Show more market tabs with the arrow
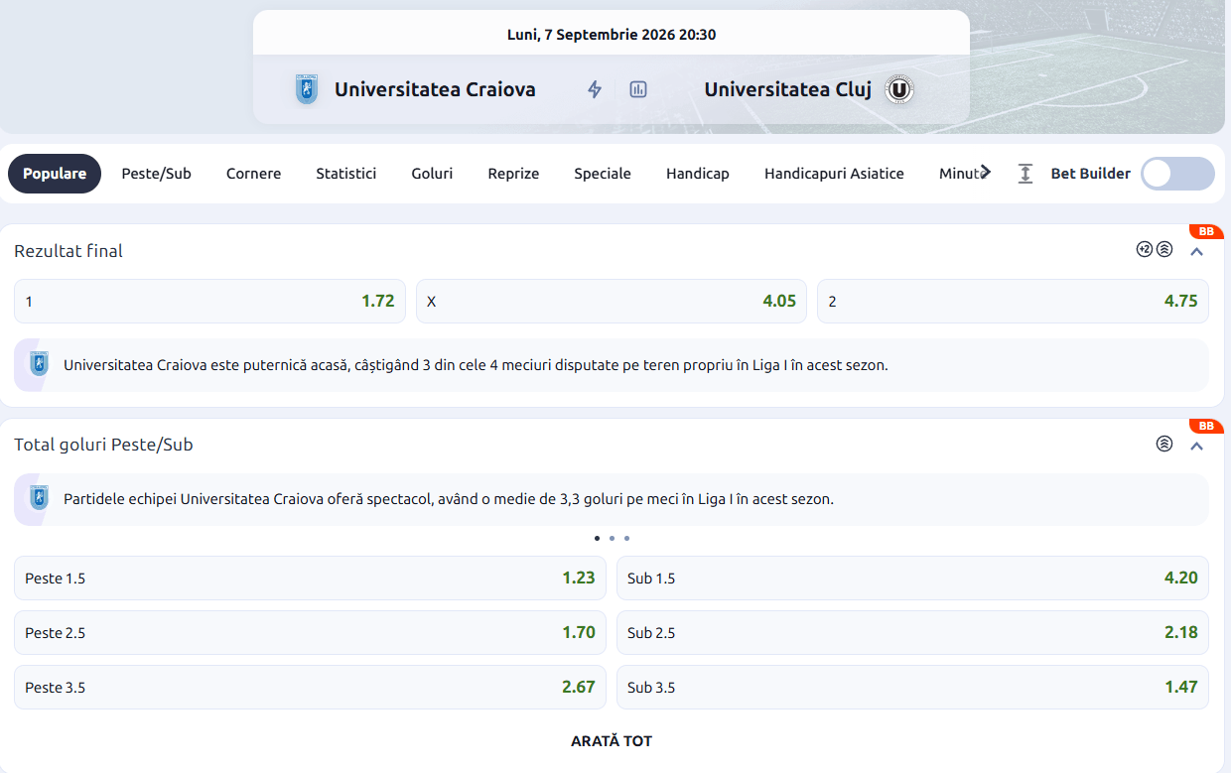 click(x=986, y=172)
